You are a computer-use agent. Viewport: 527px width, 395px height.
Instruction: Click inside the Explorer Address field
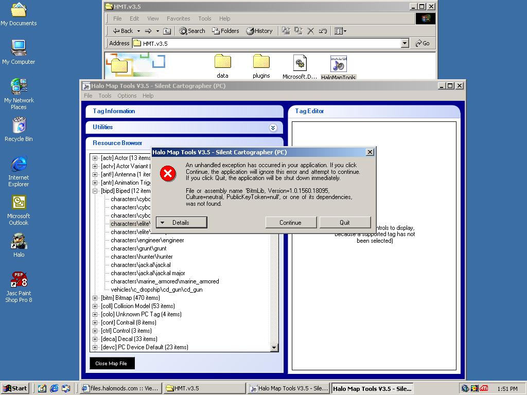pos(267,43)
